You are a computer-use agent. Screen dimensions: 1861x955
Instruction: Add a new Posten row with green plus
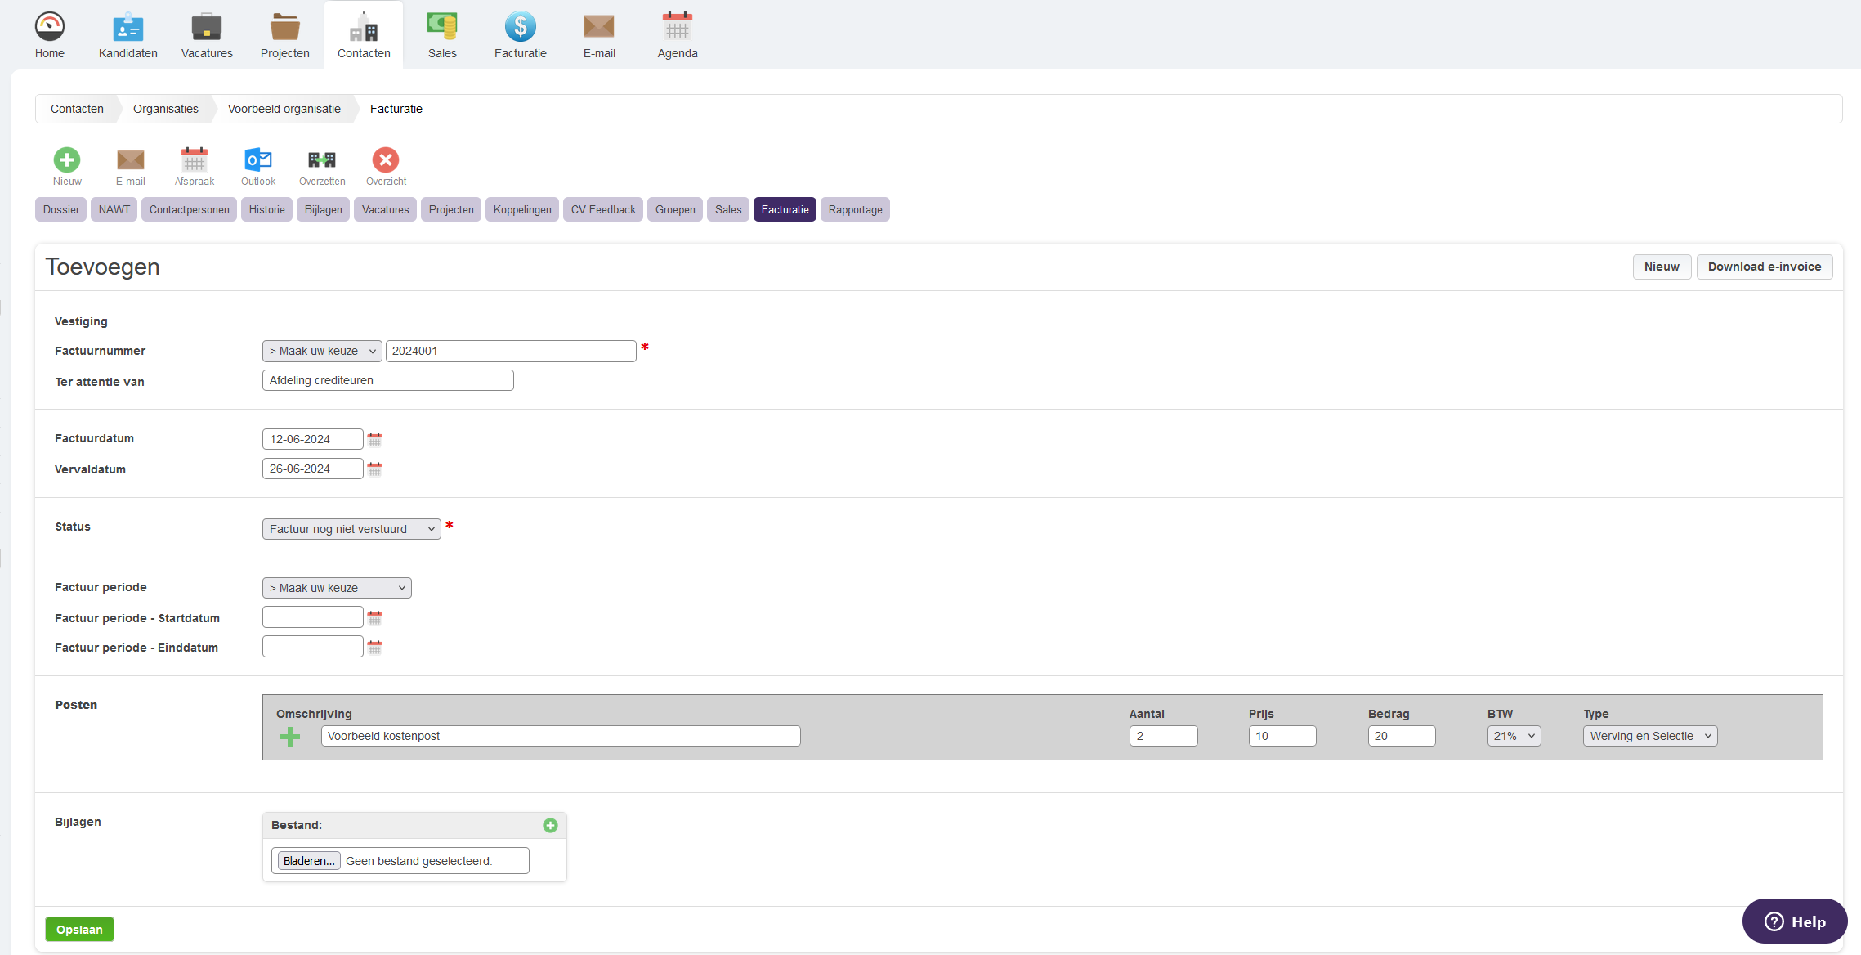point(290,738)
